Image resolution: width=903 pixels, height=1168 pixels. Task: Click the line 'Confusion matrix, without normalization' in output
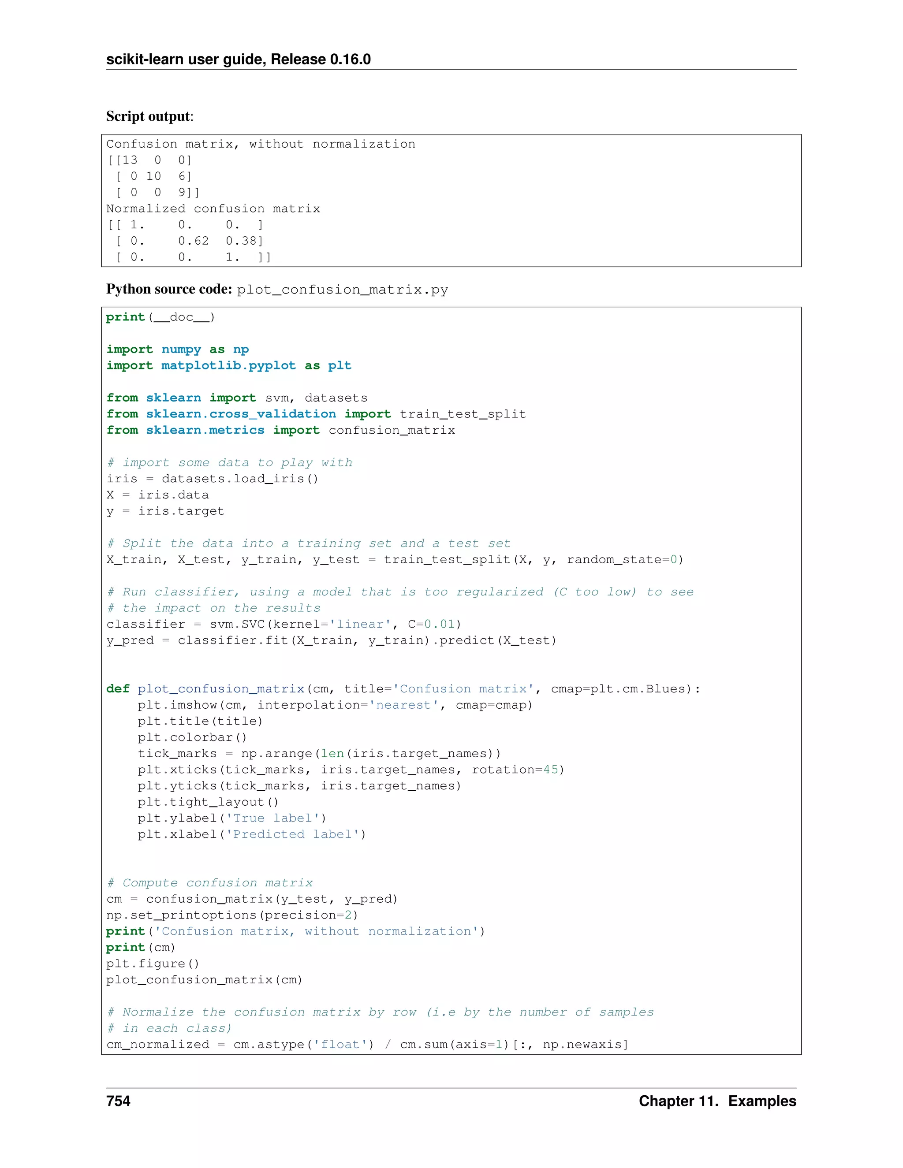point(261,145)
